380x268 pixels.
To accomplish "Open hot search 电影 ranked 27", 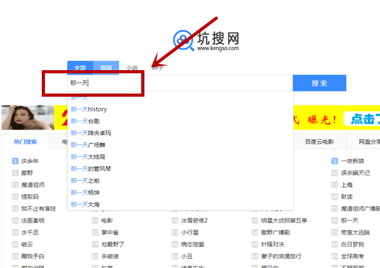I will (x=107, y=221).
